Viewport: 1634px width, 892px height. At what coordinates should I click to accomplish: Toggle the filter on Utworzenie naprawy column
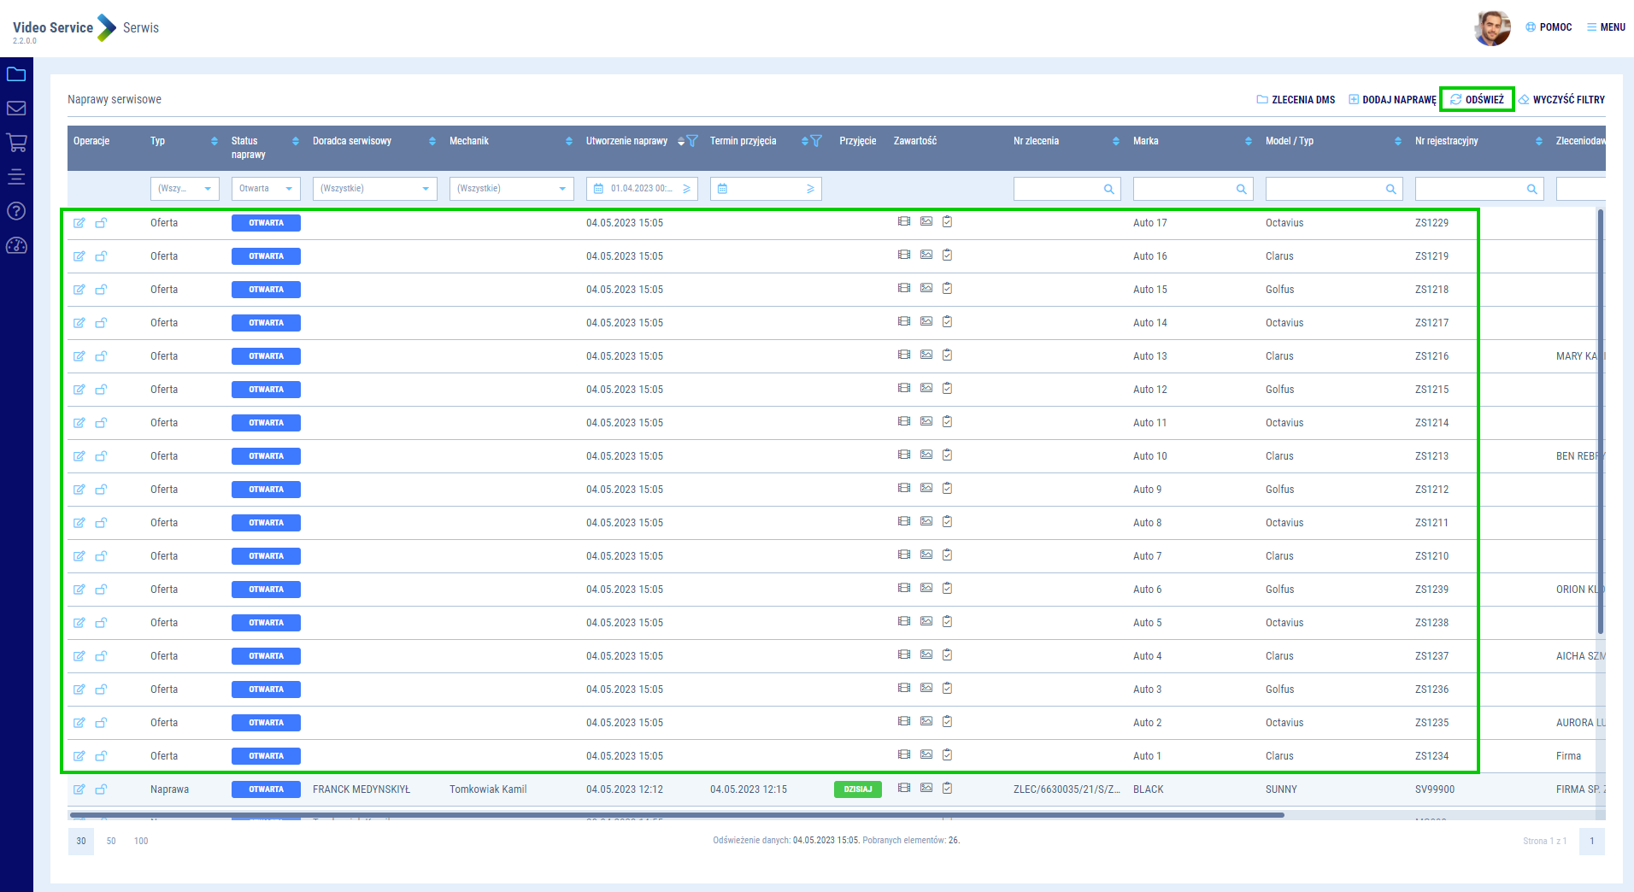coord(692,141)
